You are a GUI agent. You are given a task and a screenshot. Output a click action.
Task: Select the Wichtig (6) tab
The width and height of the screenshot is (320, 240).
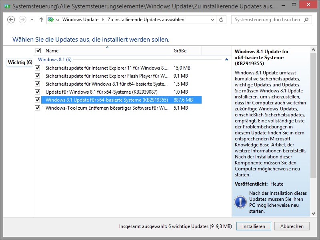20,62
